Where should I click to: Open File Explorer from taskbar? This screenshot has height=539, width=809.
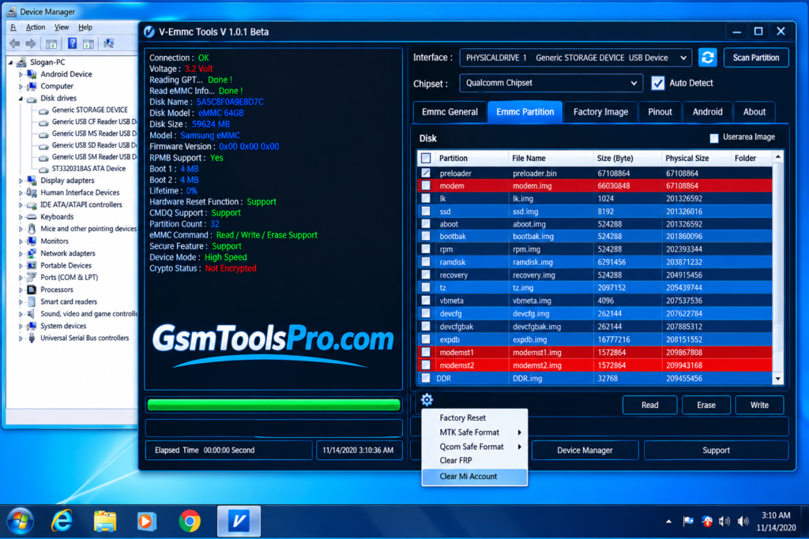[x=105, y=521]
